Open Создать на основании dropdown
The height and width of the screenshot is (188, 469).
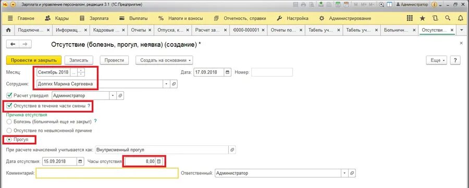click(x=164, y=60)
